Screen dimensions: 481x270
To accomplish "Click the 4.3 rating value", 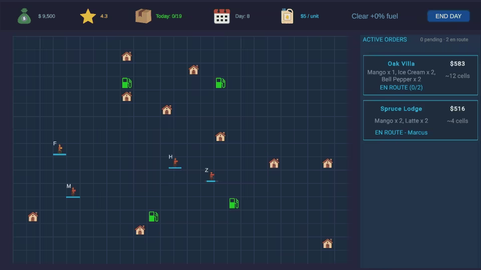I will point(104,16).
